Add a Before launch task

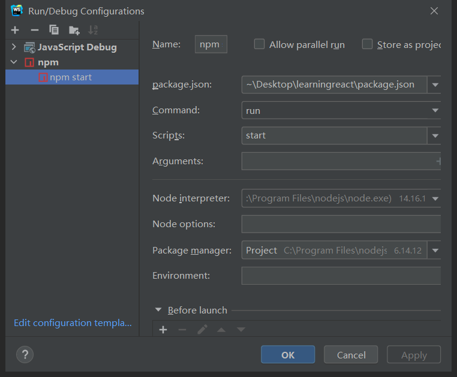[x=163, y=330]
